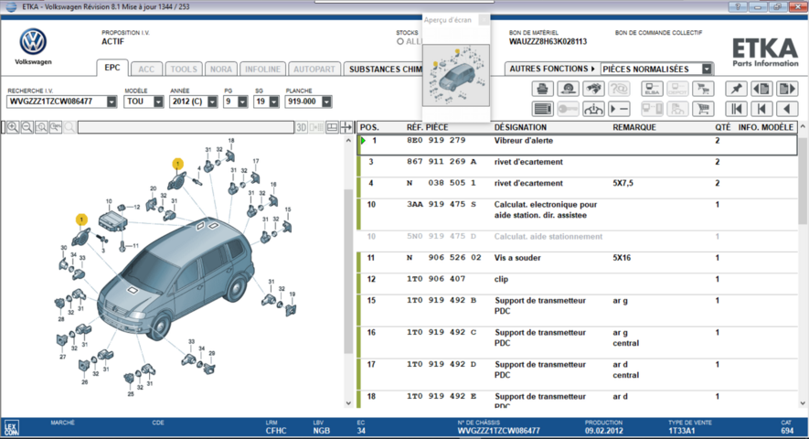Click the Volkswagen logo
This screenshot has height=439, width=809.
click(x=33, y=42)
